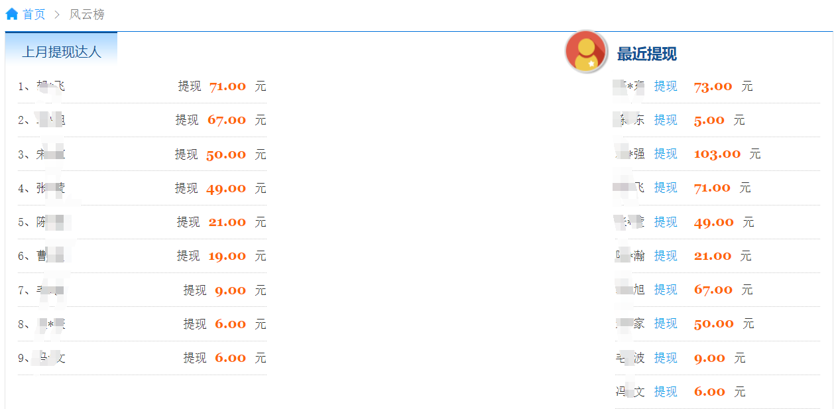Open 提现 link for 5.00 元 entry

pyautogui.click(x=666, y=120)
